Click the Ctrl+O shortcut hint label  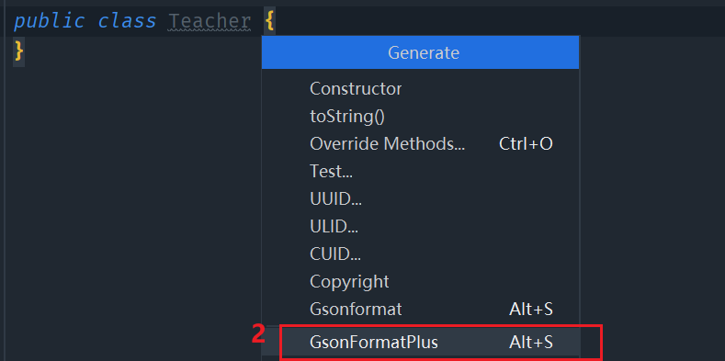tap(526, 144)
